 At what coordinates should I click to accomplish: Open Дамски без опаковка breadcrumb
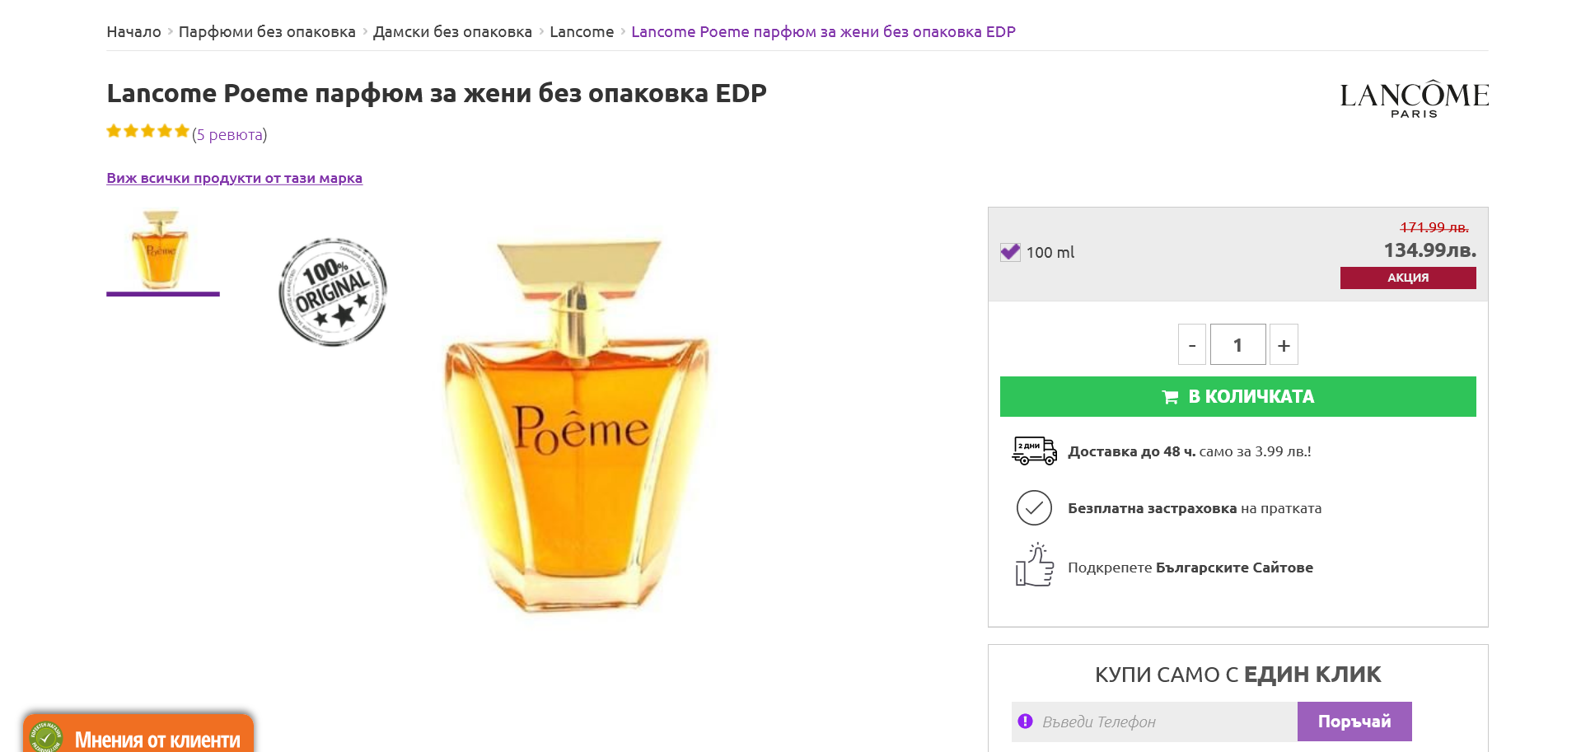pyautogui.click(x=452, y=32)
